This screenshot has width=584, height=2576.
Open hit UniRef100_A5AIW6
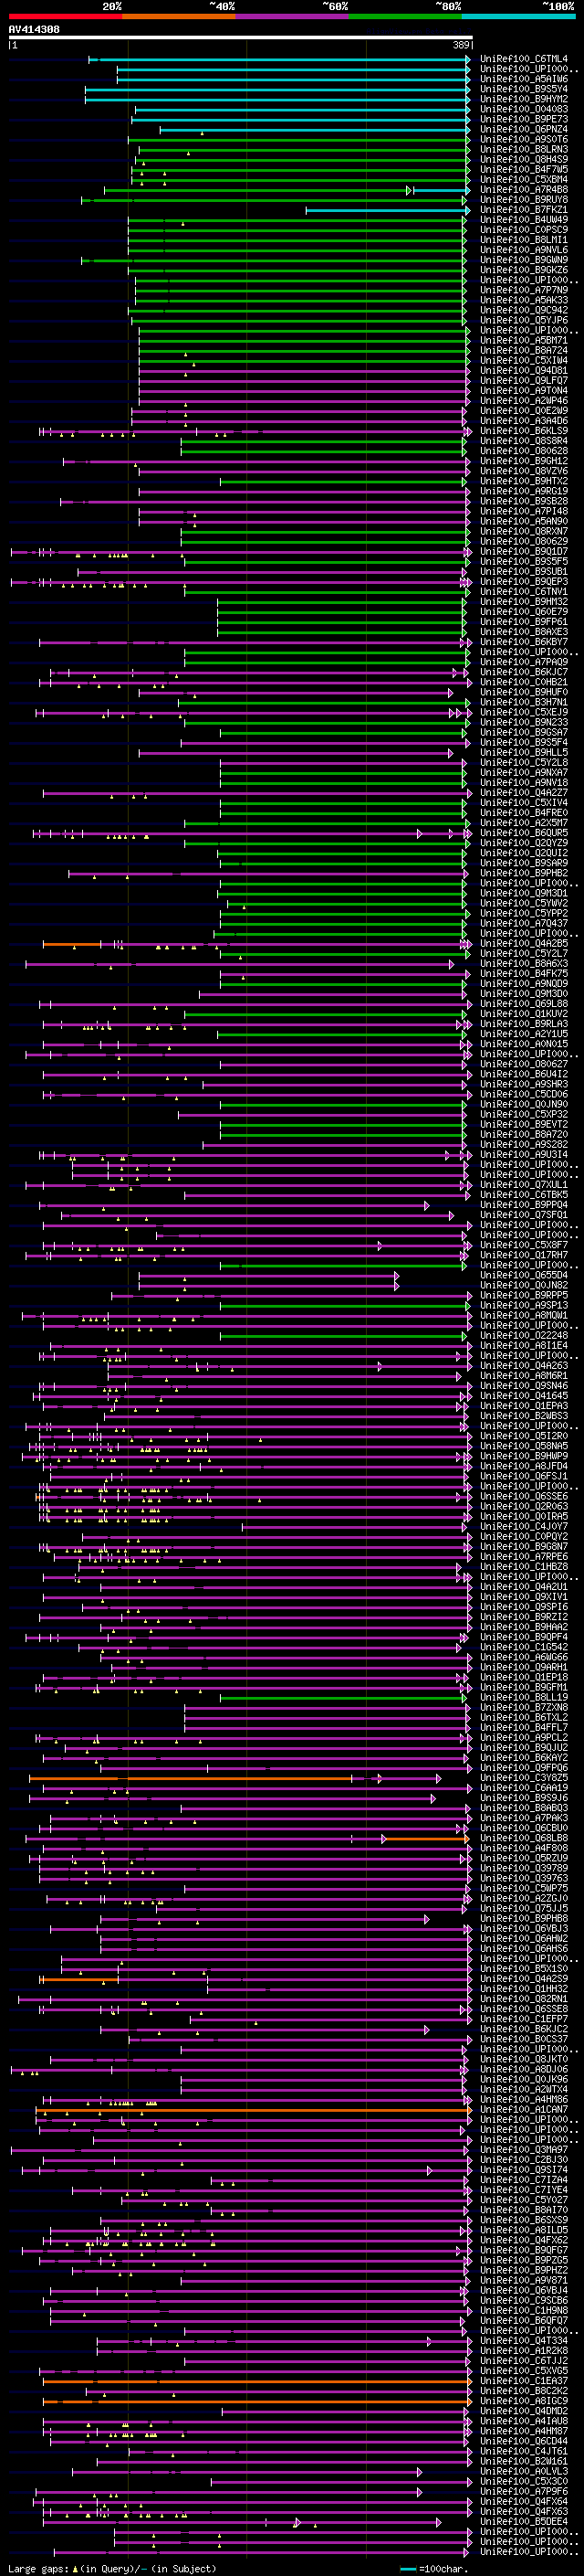tap(523, 79)
